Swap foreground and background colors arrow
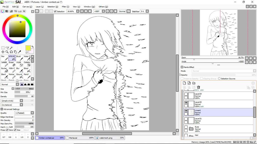Screen dimensions: 257x144 (x=32, y=47)
